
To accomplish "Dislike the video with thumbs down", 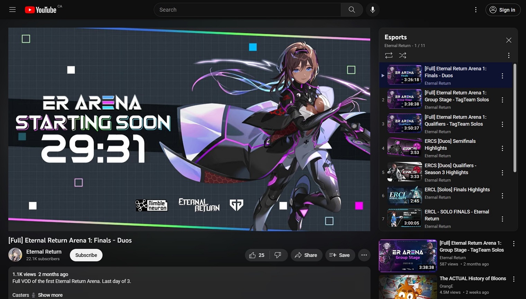I will pos(278,255).
